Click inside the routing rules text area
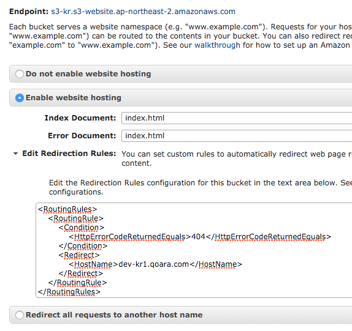The height and width of the screenshot is (331, 352). click(x=194, y=250)
